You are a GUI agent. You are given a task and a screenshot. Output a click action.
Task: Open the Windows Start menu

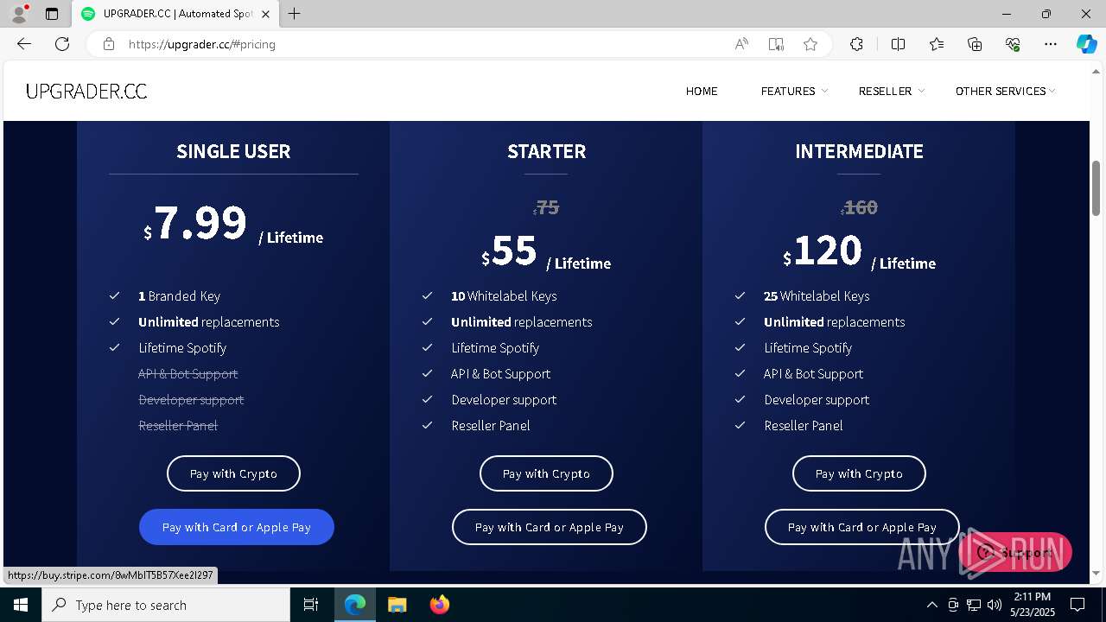pos(21,605)
